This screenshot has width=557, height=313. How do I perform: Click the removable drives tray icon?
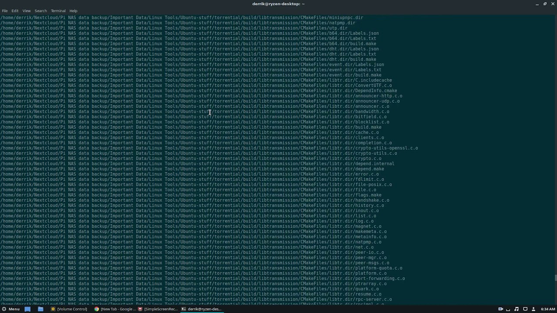click(x=508, y=309)
